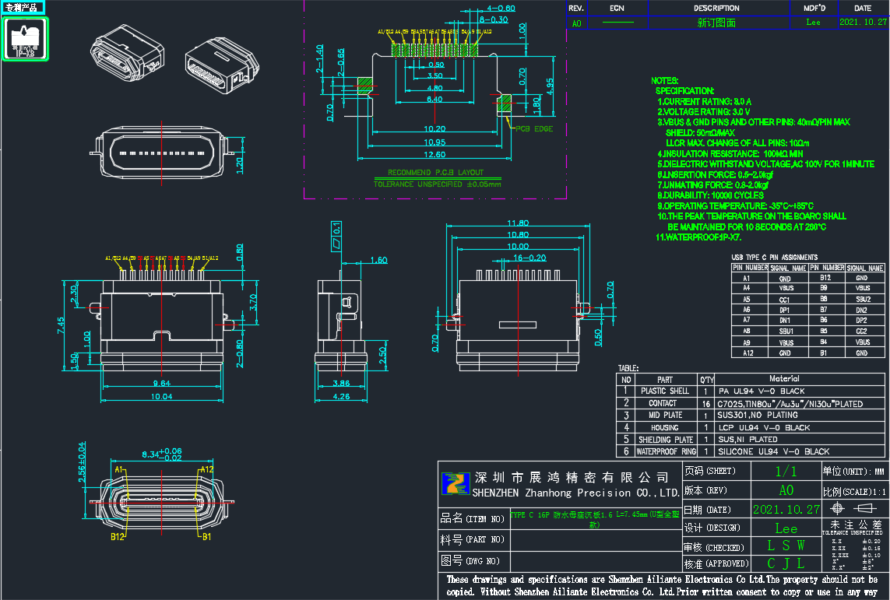Click the 比例(SCALE)1:1 cell
This screenshot has height=600, width=890.
point(854,492)
